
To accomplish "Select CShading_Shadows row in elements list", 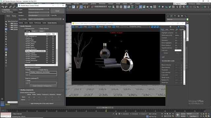I will 40,59.
